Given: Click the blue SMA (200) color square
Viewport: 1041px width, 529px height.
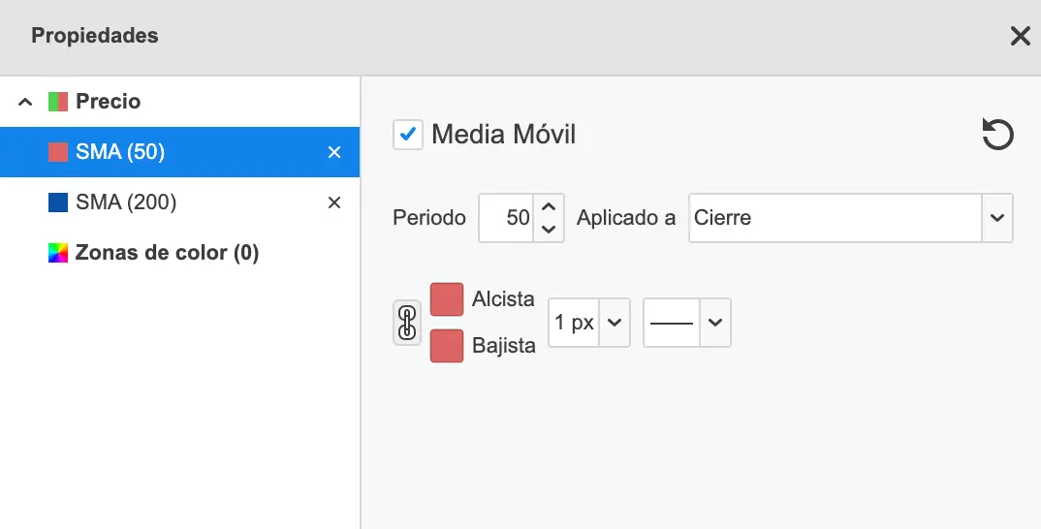Looking at the screenshot, I should (58, 202).
